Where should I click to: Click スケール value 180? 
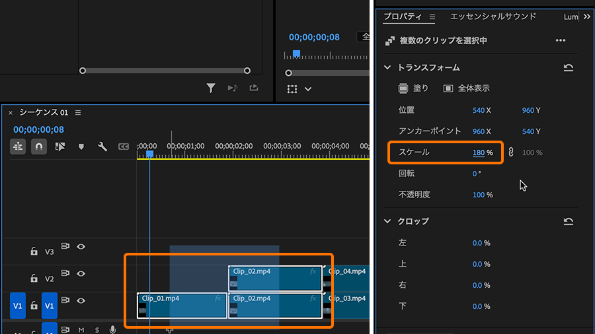pos(479,152)
